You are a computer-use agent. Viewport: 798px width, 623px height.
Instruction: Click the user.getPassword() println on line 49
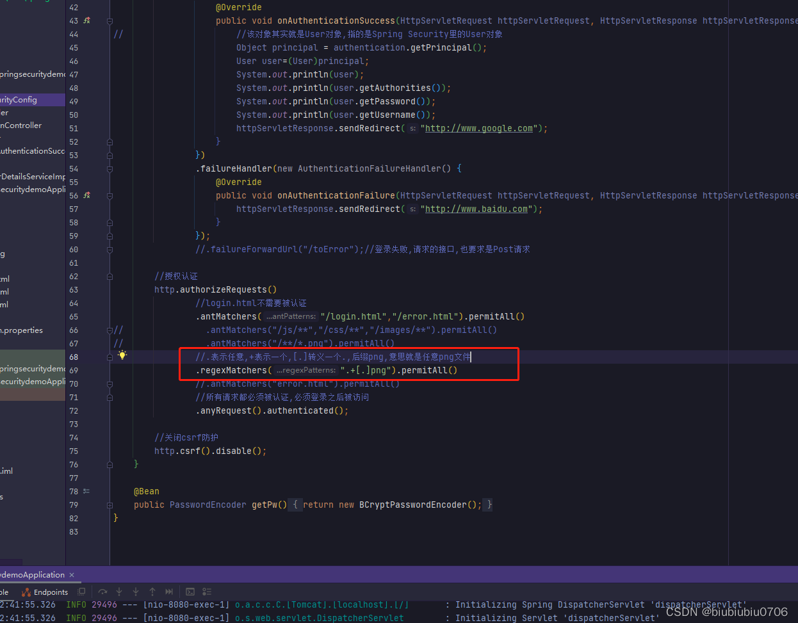pos(336,101)
